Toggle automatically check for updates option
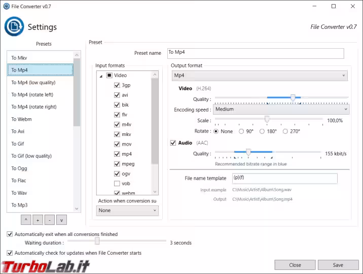The width and height of the screenshot is (363, 274). coord(10,253)
